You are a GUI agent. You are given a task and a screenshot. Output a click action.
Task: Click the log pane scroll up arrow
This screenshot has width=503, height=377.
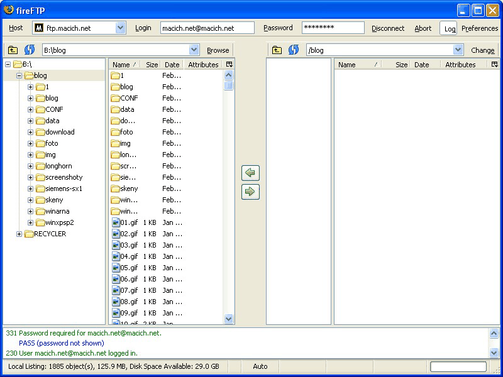click(494, 334)
